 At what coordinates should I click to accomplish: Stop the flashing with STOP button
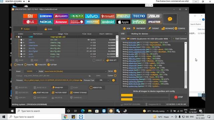[179, 97]
